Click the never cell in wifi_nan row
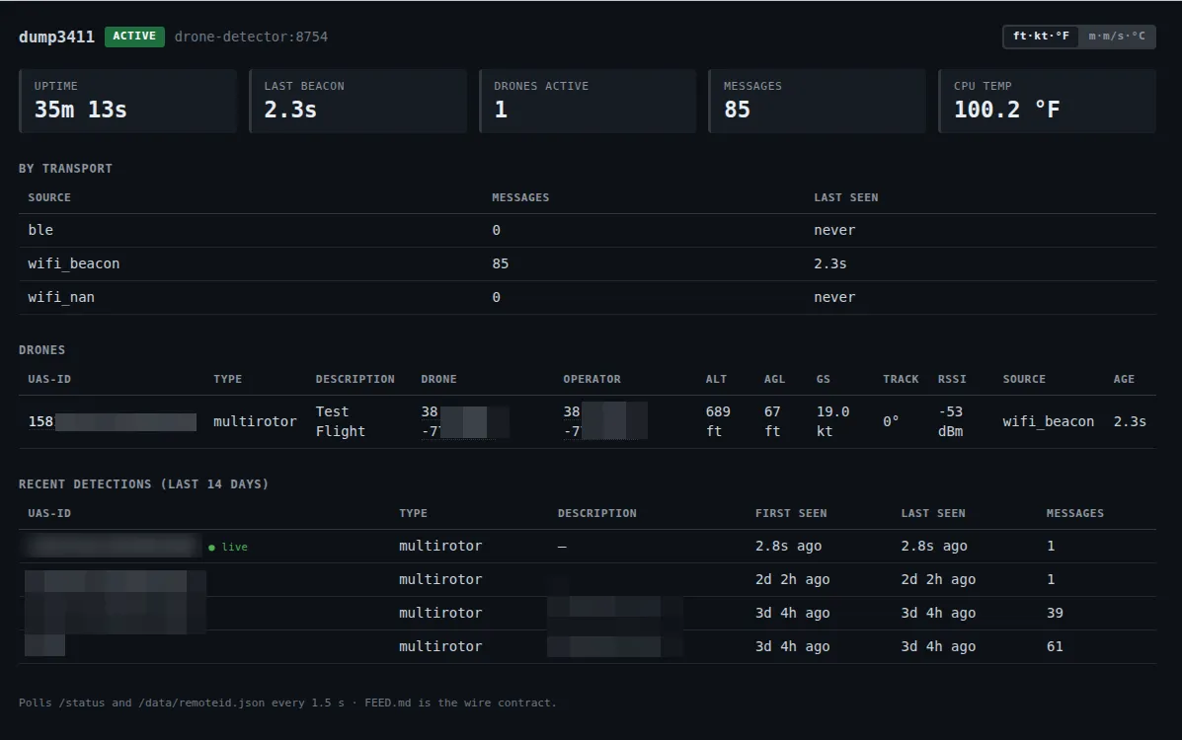The image size is (1182, 740). tap(834, 298)
